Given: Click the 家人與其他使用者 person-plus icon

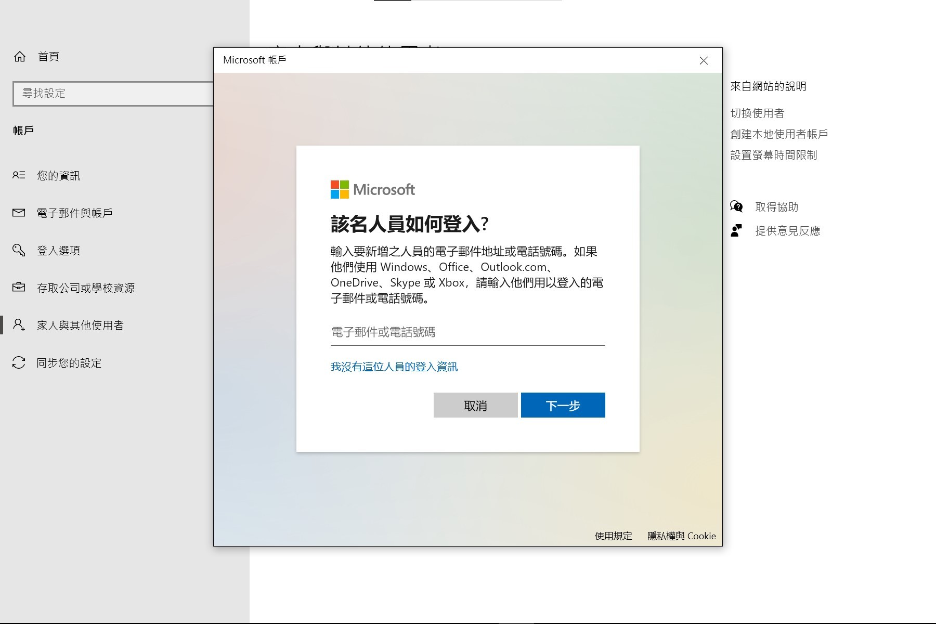Looking at the screenshot, I should pos(19,325).
